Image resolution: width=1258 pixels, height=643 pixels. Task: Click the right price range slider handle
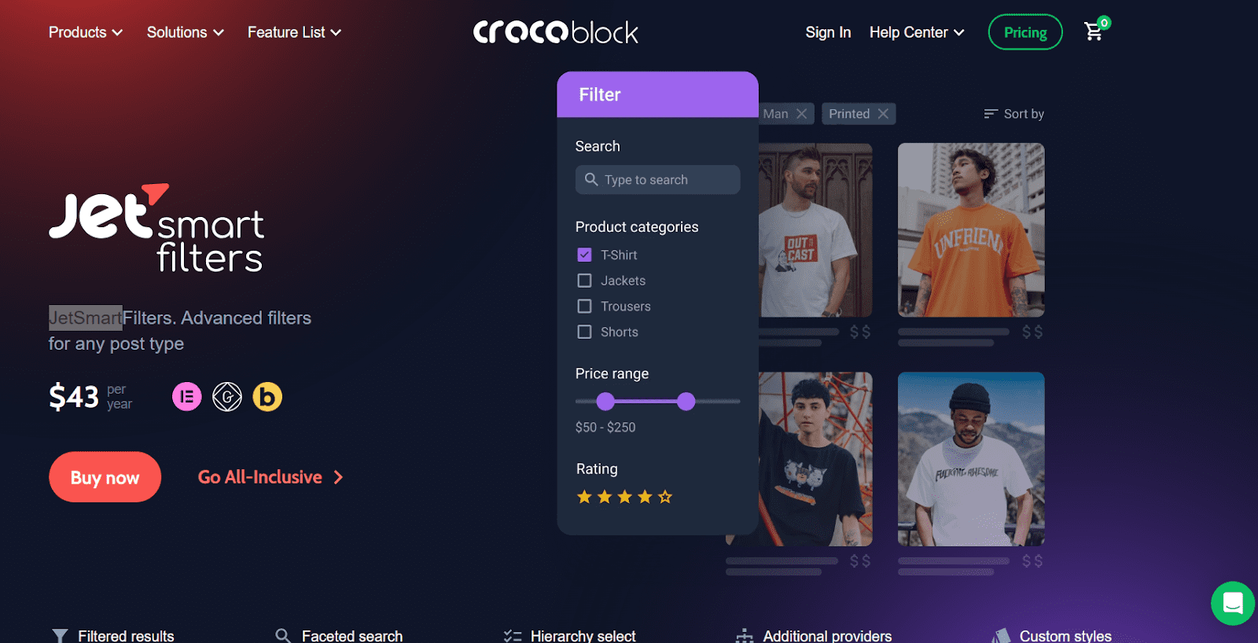pyautogui.click(x=686, y=402)
